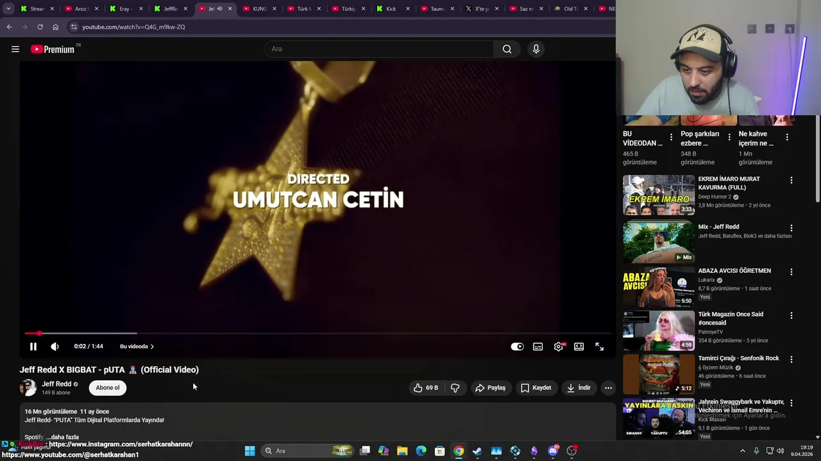The width and height of the screenshot is (821, 461).
Task: Open the Jeff Redd channel avatar
Action: [28, 388]
